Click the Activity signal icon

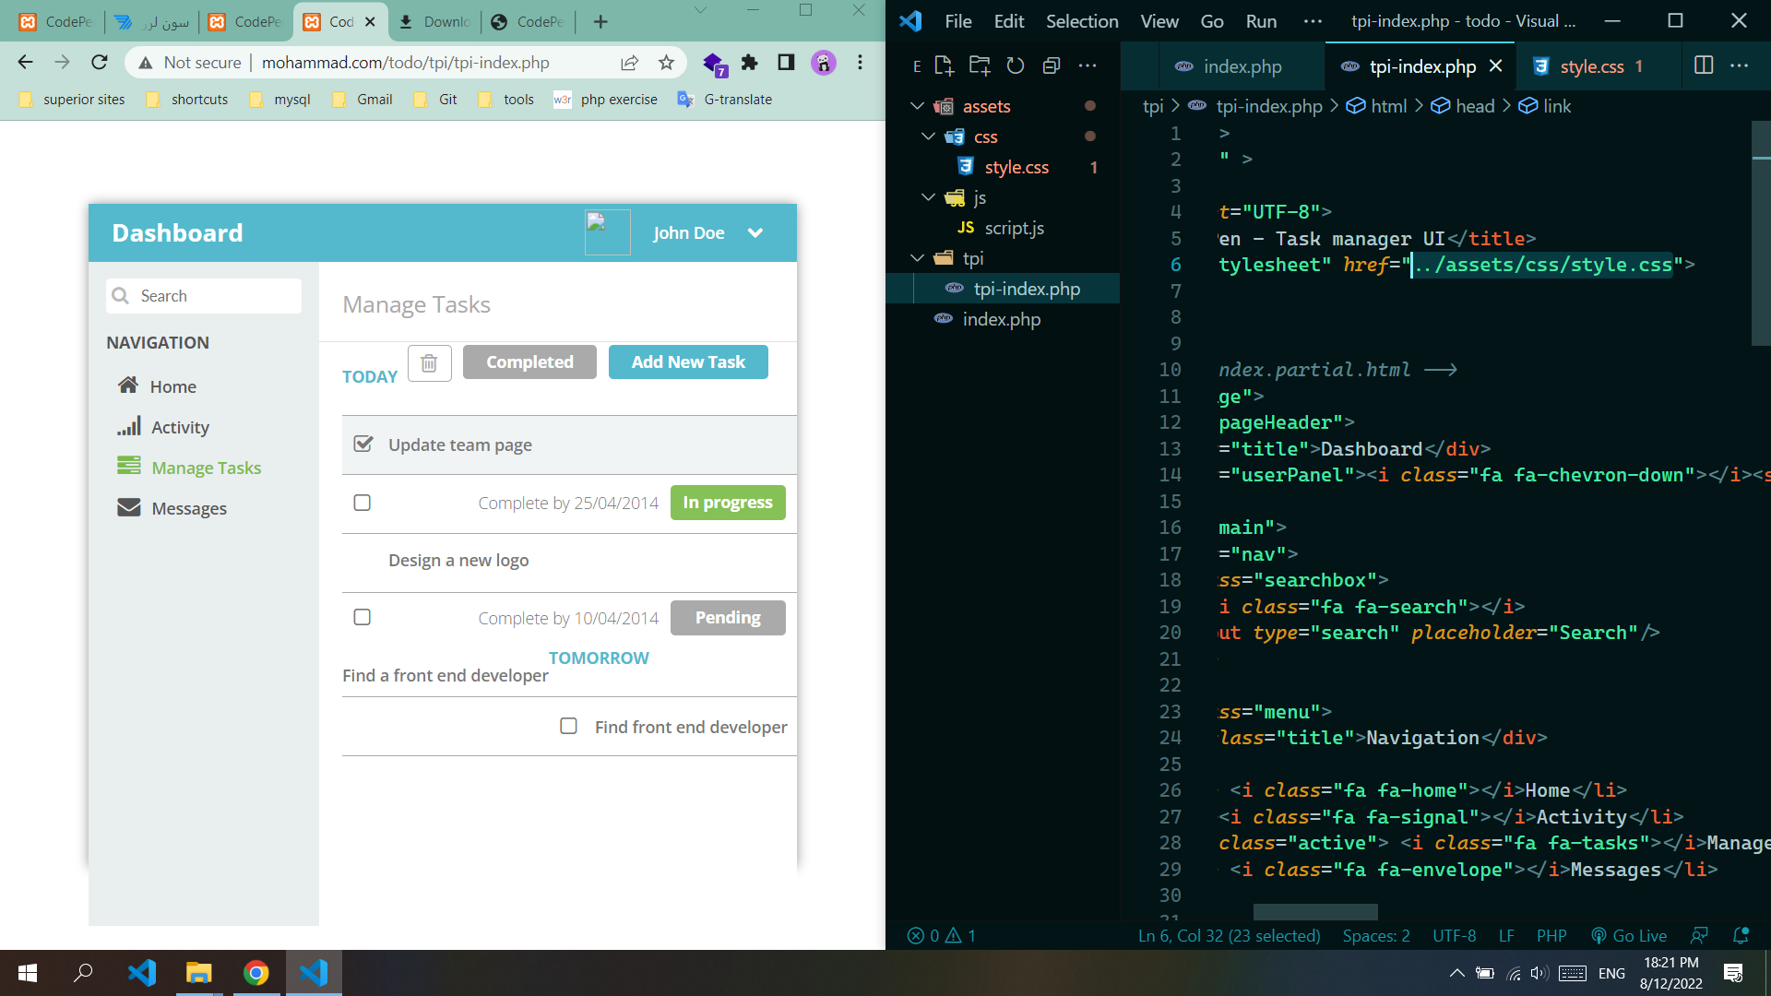pos(129,426)
